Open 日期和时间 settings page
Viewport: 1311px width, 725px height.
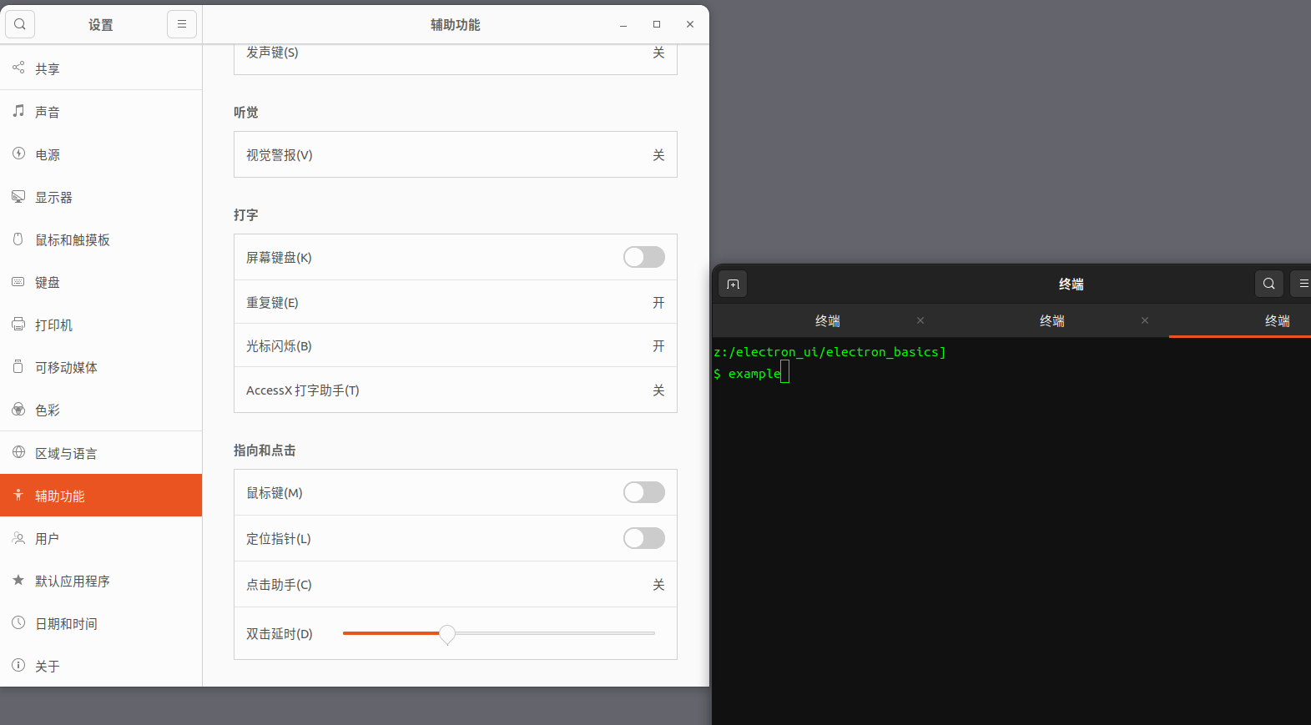click(101, 623)
